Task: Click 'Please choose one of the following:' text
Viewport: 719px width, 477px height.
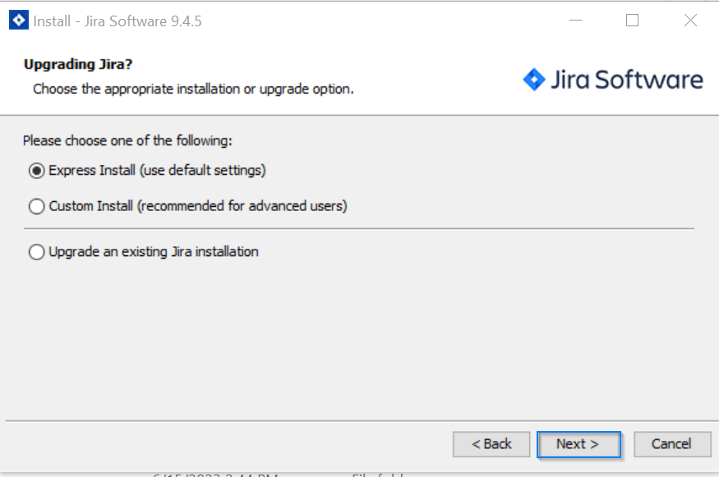Action: coord(127,140)
